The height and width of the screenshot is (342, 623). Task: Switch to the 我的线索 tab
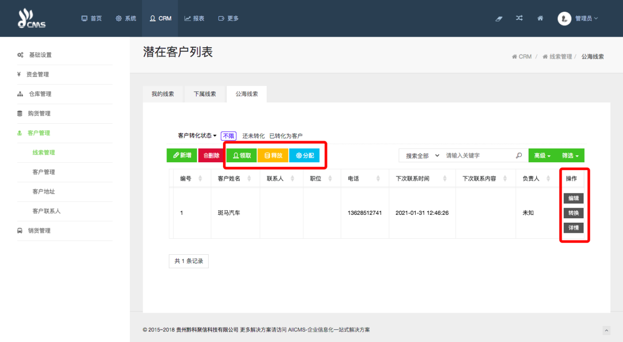pos(163,94)
